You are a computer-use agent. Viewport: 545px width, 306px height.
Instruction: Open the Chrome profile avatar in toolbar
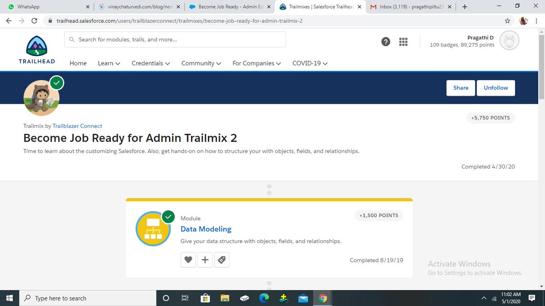click(523, 21)
